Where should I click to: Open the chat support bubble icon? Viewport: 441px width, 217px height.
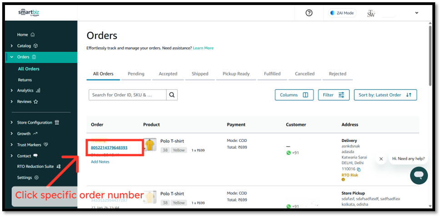click(x=419, y=175)
